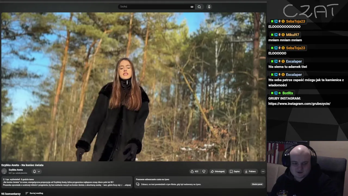Click the video player frame
Screen dimensions: 348x196
(x=133, y=87)
